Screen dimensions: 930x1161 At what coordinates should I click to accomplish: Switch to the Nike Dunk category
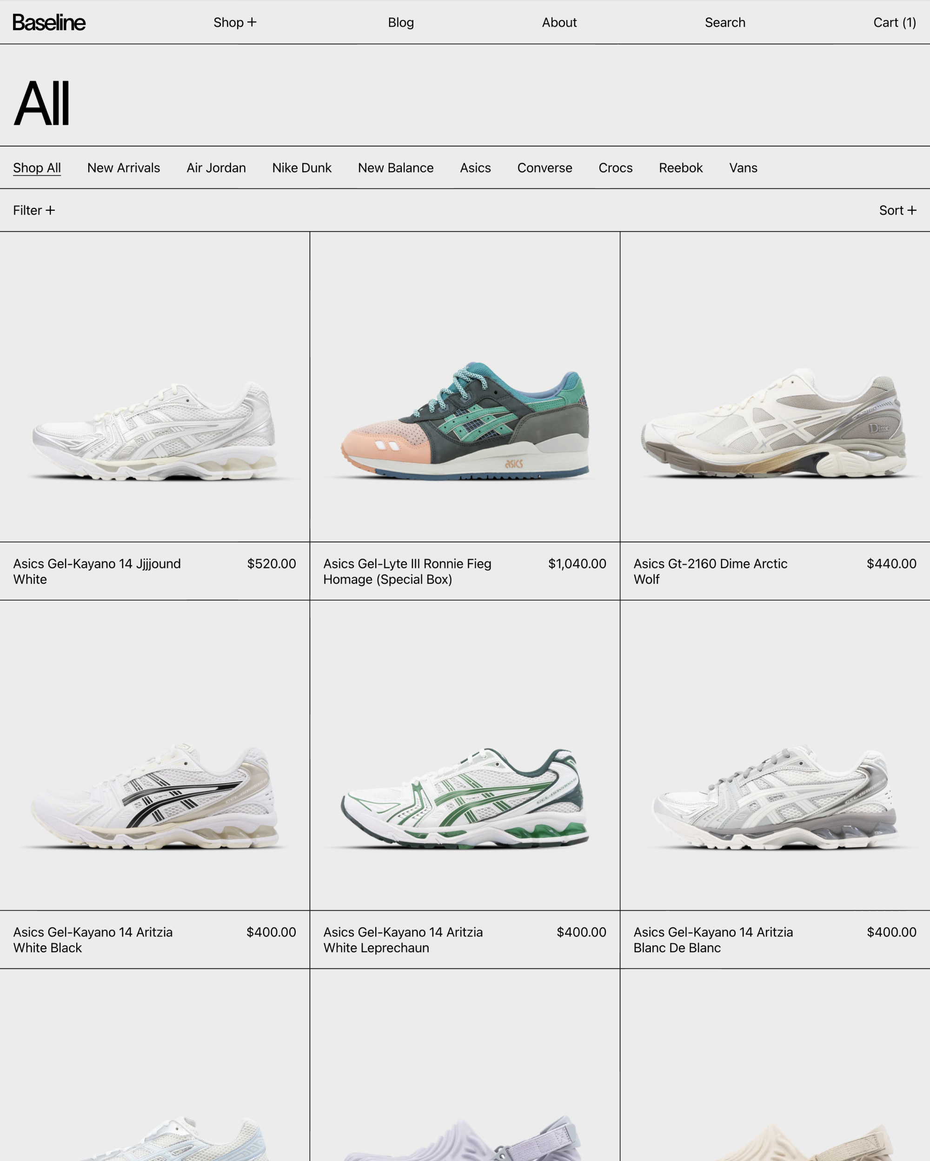point(302,167)
